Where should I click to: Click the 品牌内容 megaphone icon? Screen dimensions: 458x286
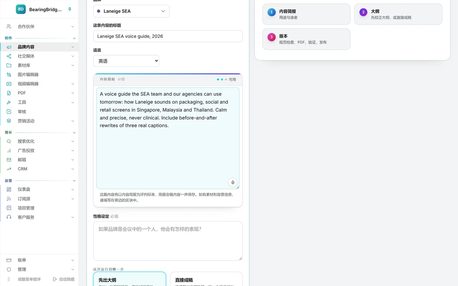(9, 47)
